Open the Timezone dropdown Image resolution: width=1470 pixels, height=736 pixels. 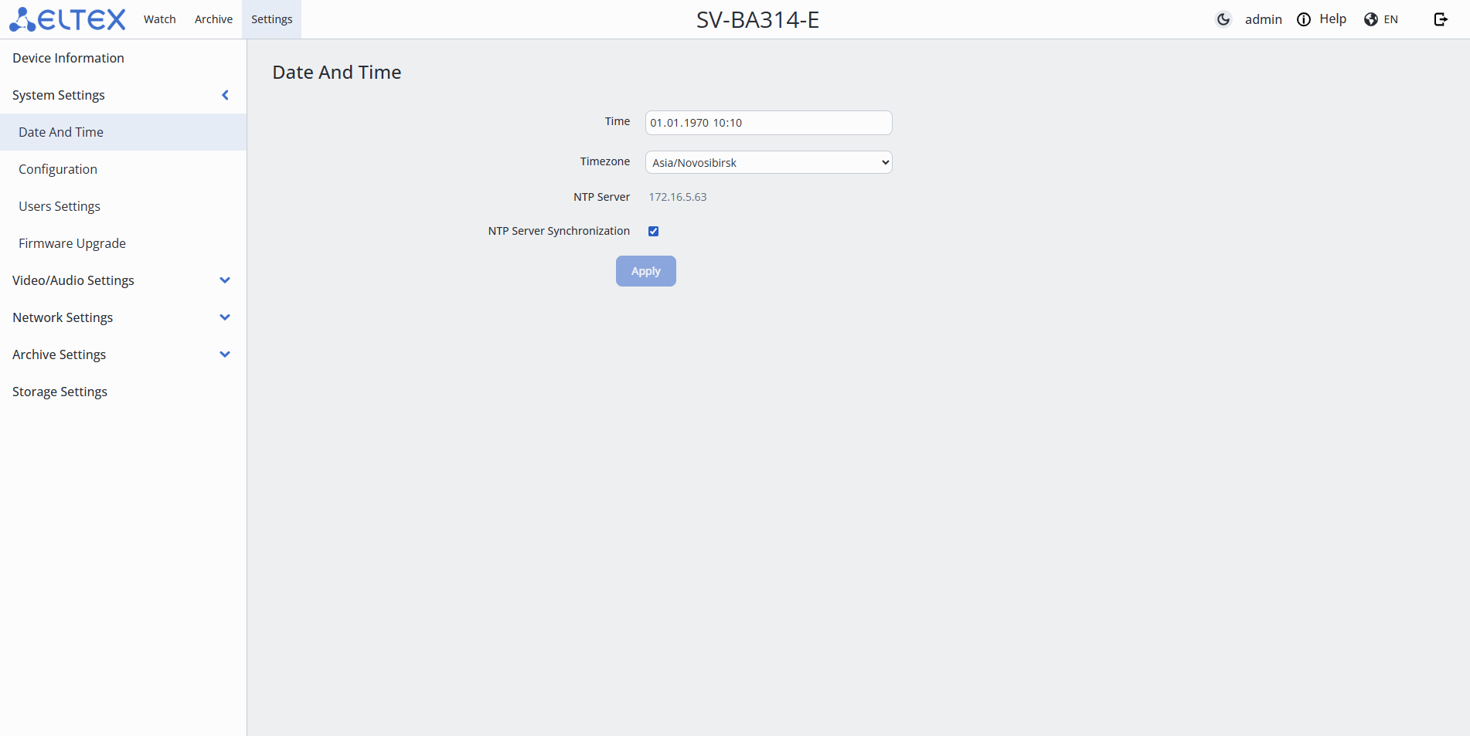[768, 162]
